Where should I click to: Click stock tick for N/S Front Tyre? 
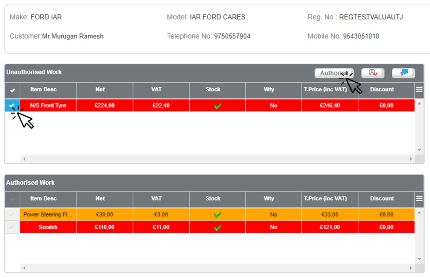pos(217,105)
